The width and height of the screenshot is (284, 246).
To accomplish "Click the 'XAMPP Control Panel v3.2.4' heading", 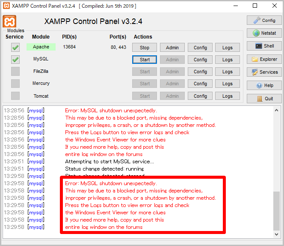I will click(x=93, y=21).
